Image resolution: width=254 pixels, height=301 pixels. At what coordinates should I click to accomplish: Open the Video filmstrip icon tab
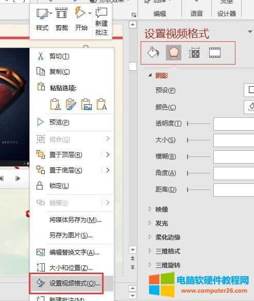click(x=215, y=53)
